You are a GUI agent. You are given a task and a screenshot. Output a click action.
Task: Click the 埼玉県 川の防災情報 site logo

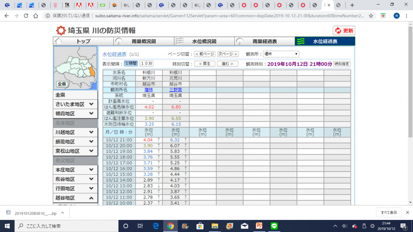click(x=96, y=31)
